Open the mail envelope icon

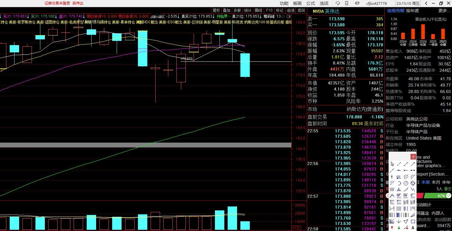[357, 3]
